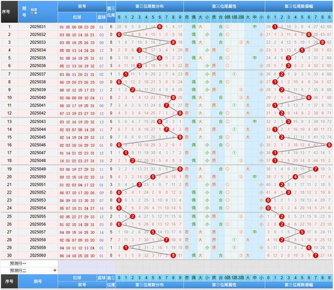334x290 pixels.
Task: Click period number 2025060
Action: (38, 256)
